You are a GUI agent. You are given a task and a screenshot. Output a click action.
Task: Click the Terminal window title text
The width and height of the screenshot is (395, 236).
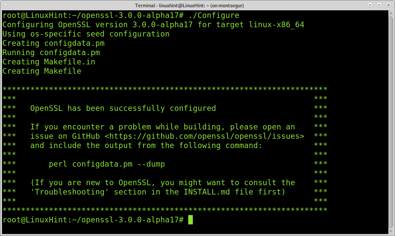tap(197, 5)
